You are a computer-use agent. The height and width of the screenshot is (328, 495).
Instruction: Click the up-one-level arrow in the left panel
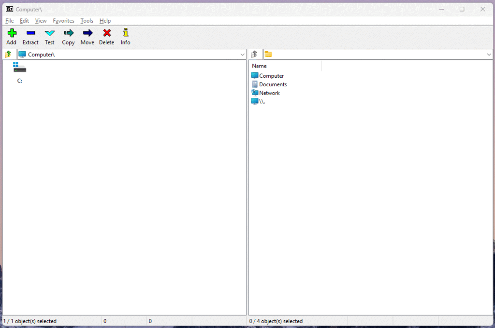pyautogui.click(x=8, y=54)
